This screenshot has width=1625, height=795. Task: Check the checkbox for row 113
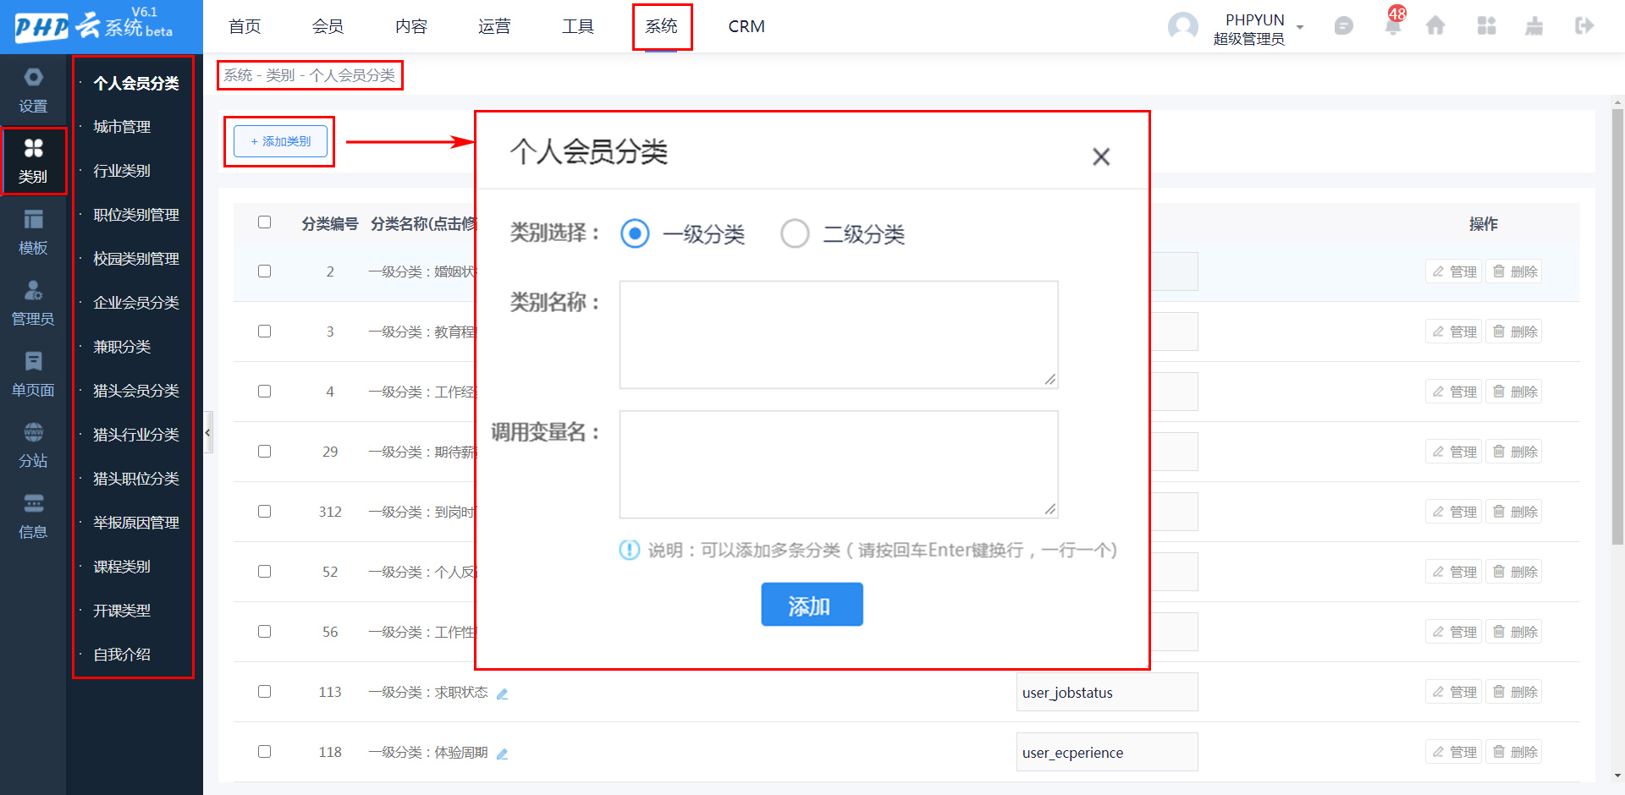tap(264, 692)
